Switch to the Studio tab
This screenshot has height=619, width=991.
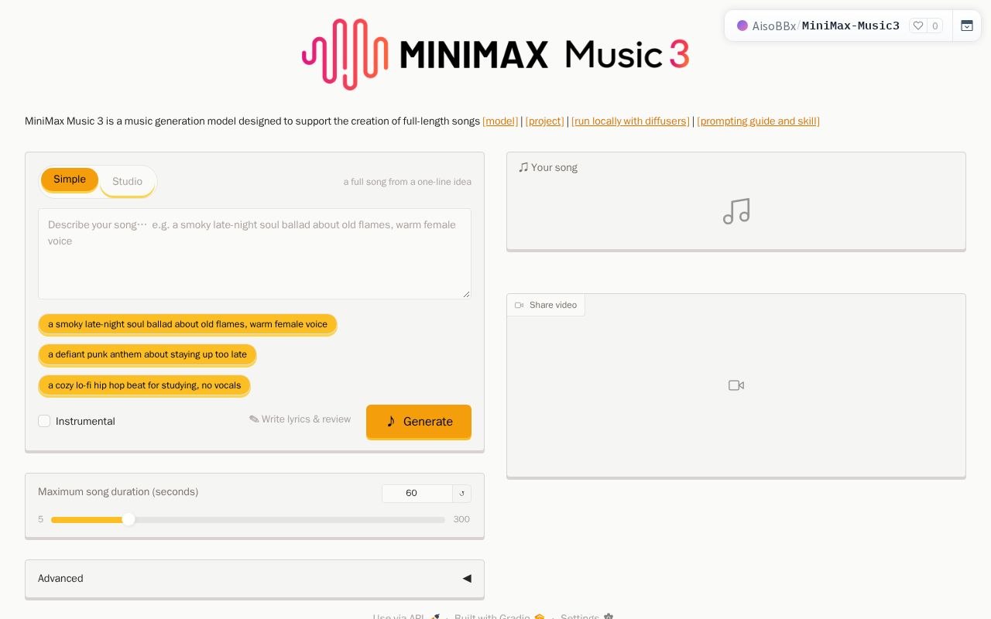127,181
